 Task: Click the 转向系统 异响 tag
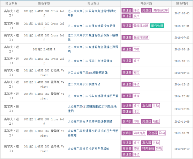pos(152,148)
